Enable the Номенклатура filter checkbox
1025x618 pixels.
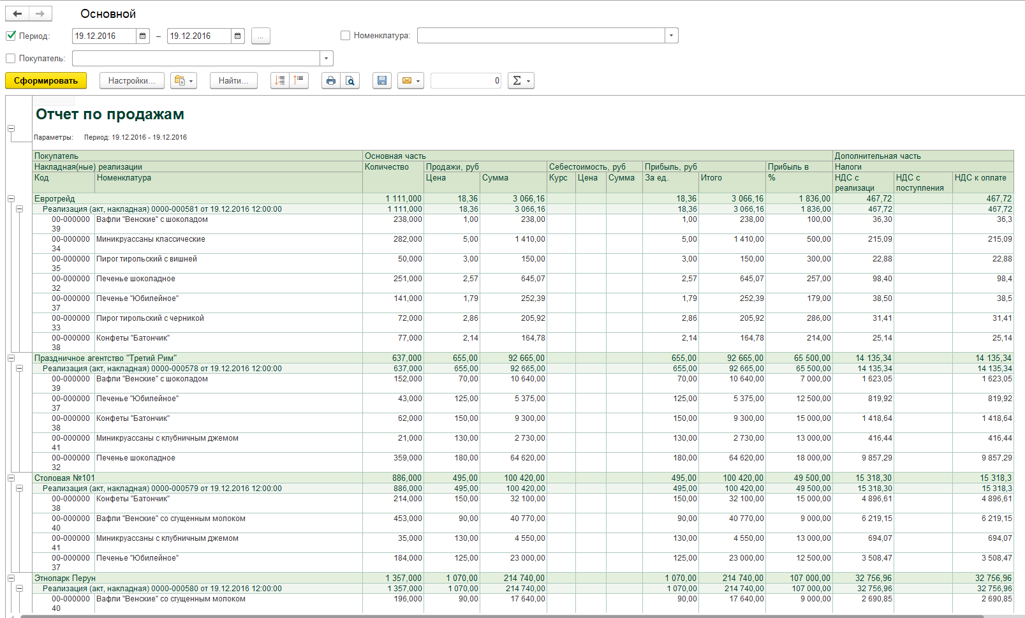click(x=345, y=36)
